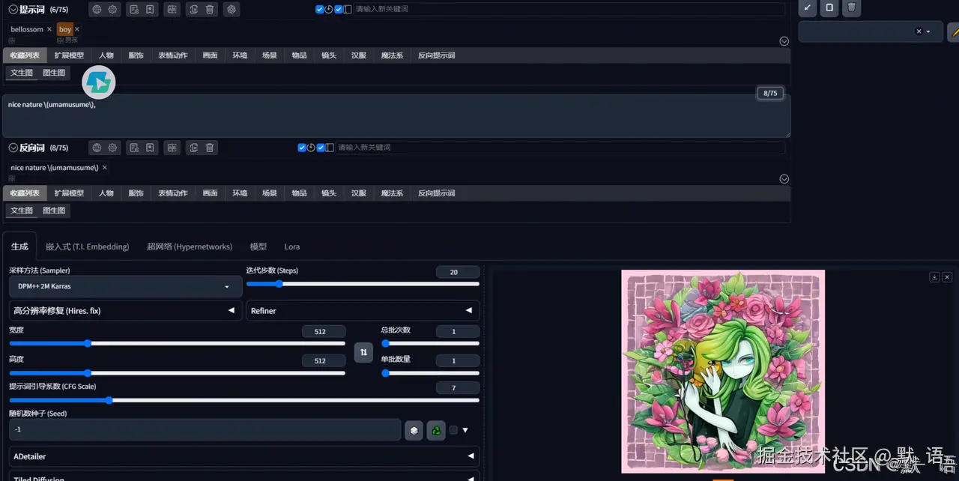Open the 模型 tab
Screen dimensions: 959x481
pos(258,246)
